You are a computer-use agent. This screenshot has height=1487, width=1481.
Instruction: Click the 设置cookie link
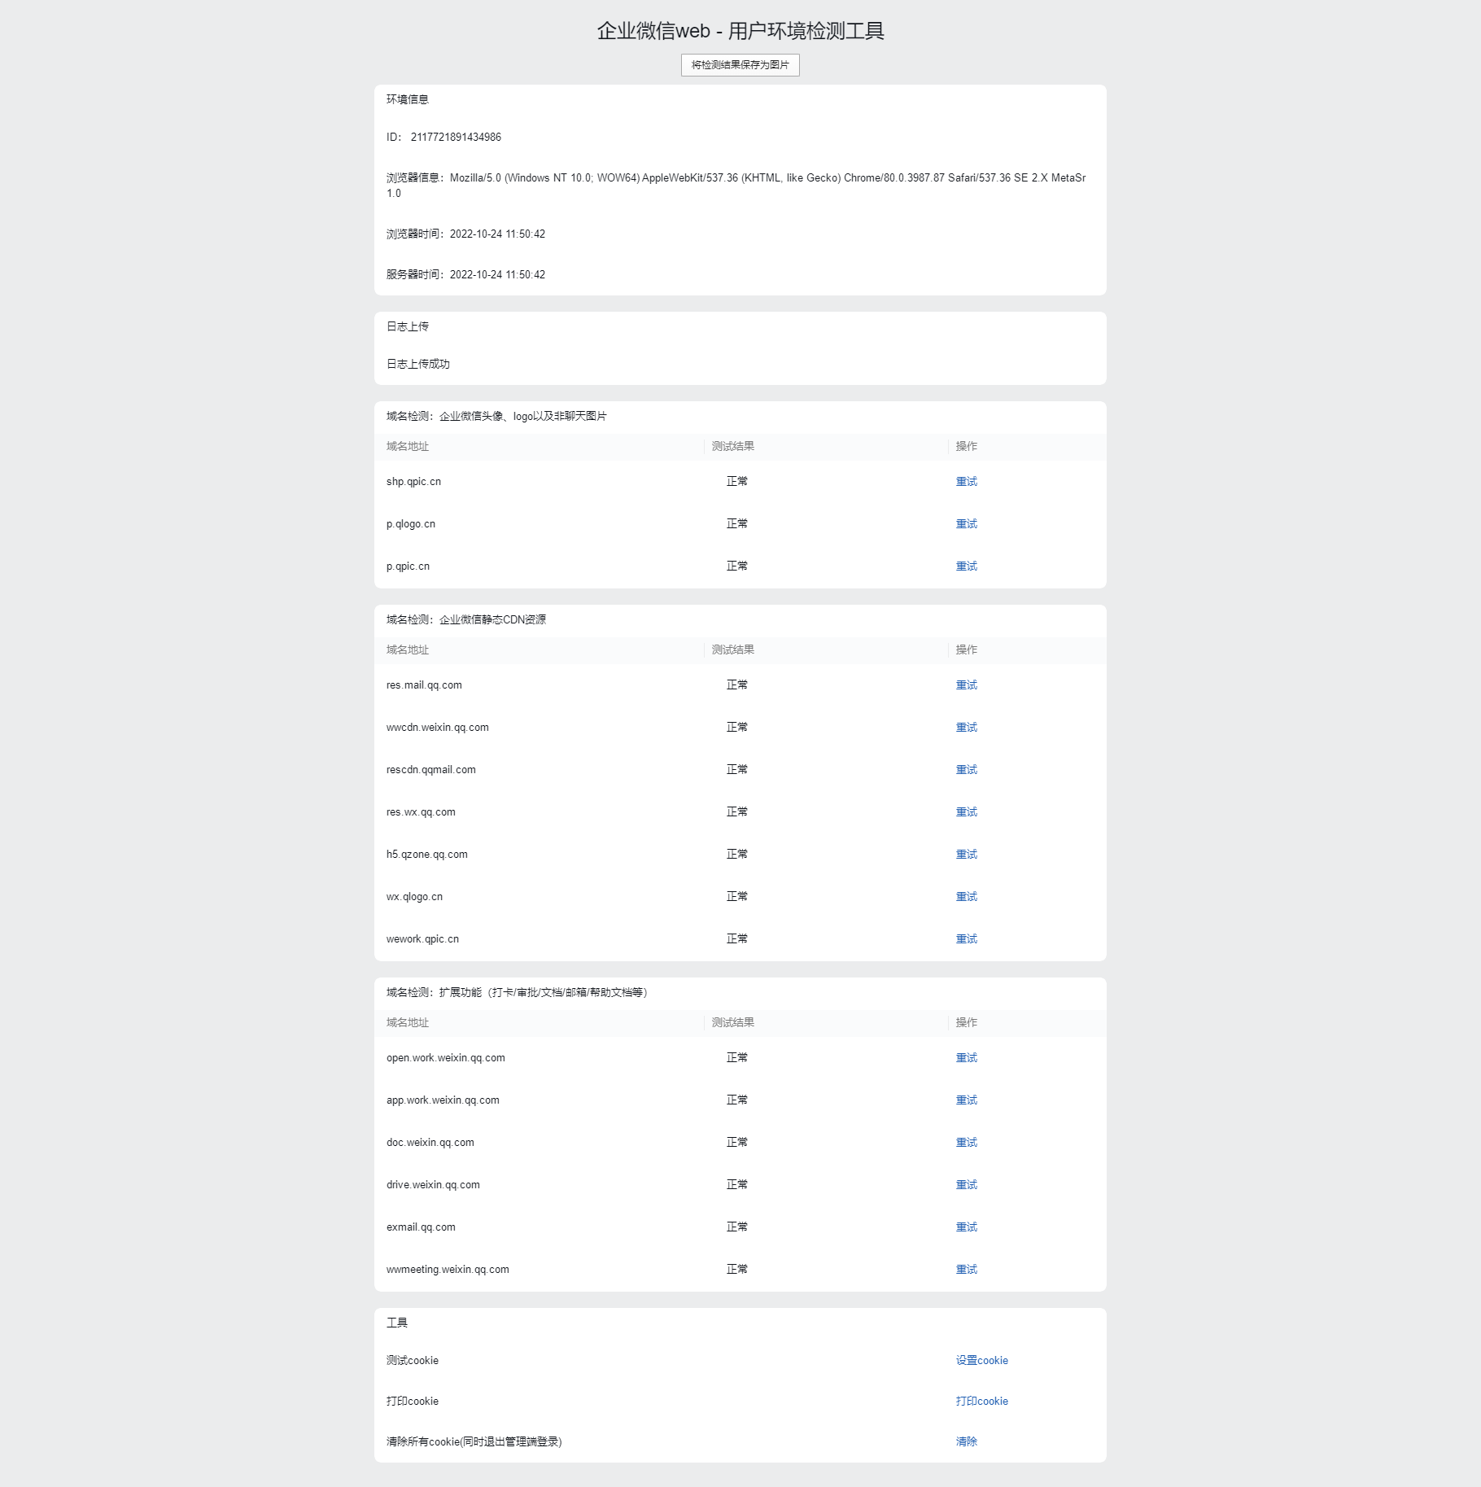(x=981, y=1361)
